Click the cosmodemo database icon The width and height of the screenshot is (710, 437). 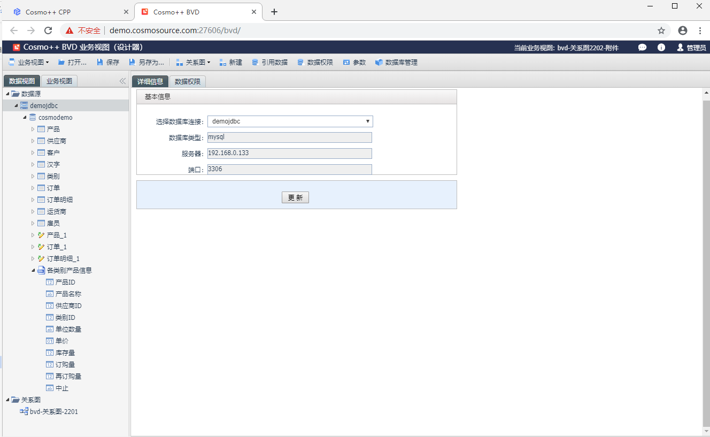33,117
